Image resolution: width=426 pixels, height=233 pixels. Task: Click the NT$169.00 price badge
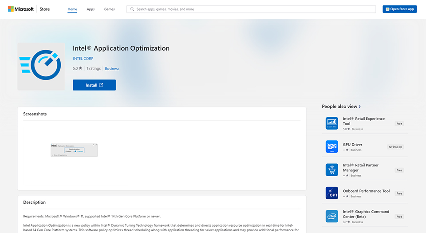[x=395, y=147]
